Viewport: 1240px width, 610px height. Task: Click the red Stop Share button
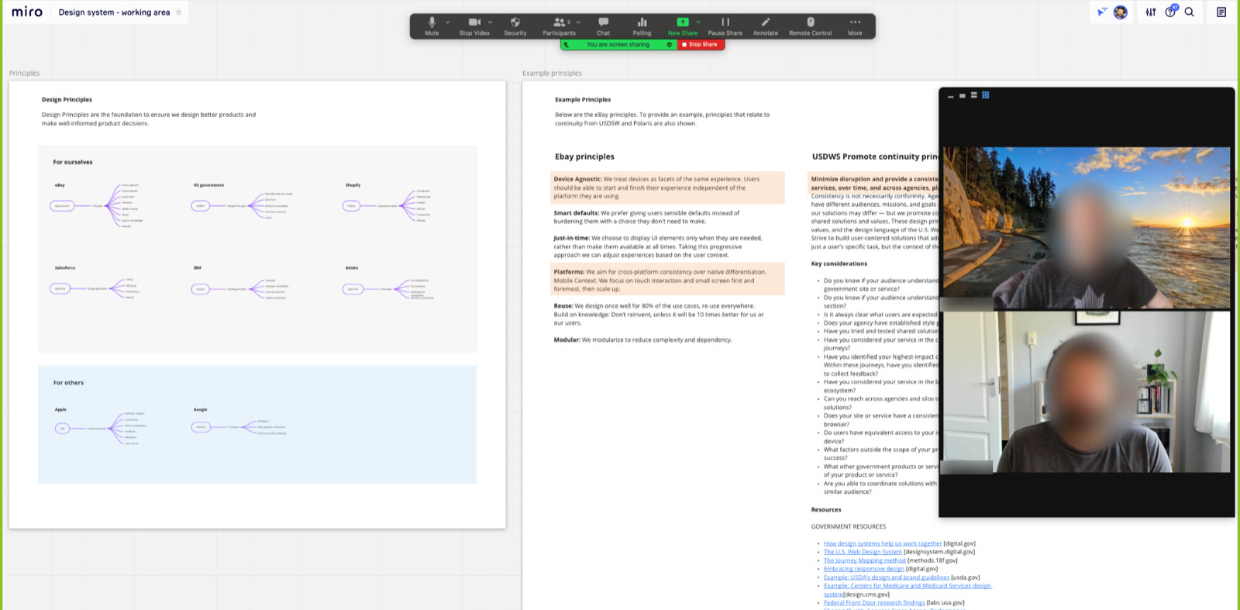point(701,45)
